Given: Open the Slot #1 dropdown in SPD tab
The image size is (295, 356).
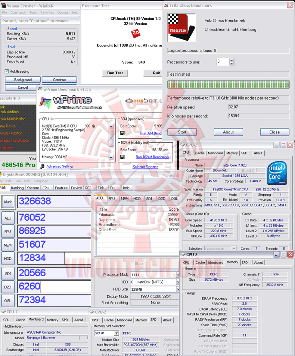Looking at the screenshot, I should pyautogui.click(x=117, y=333).
